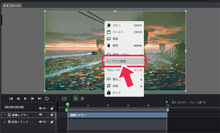Choose 削除 from the context menu
This screenshot has width=220, height=133.
pyautogui.click(x=124, y=46)
